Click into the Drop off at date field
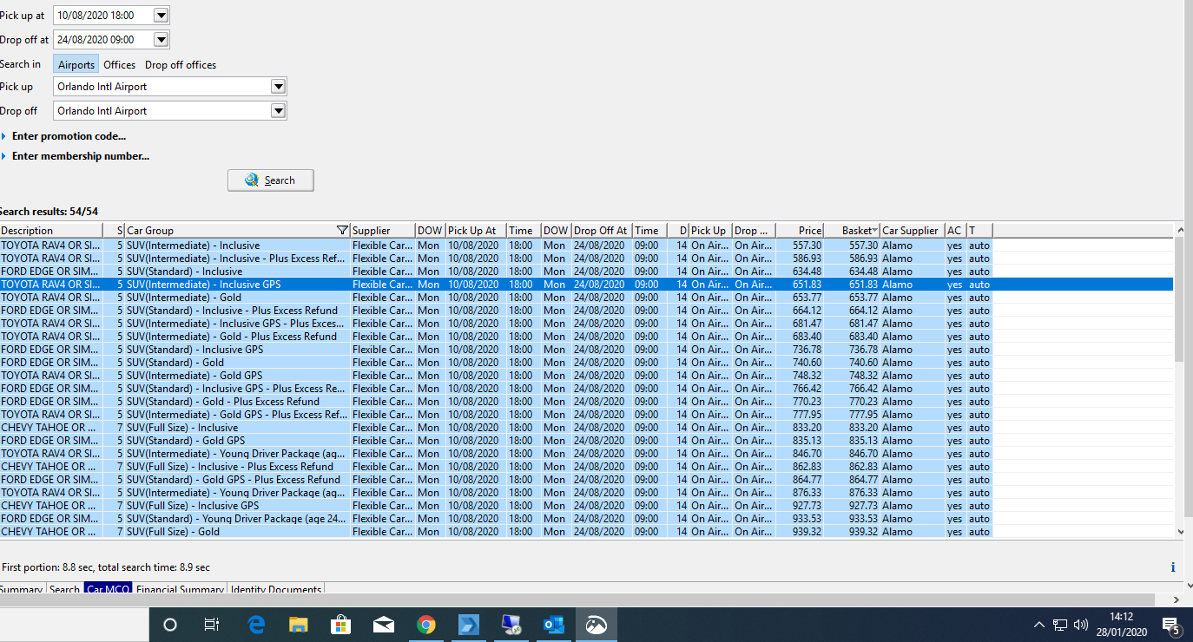The width and height of the screenshot is (1193, 642). click(x=103, y=40)
